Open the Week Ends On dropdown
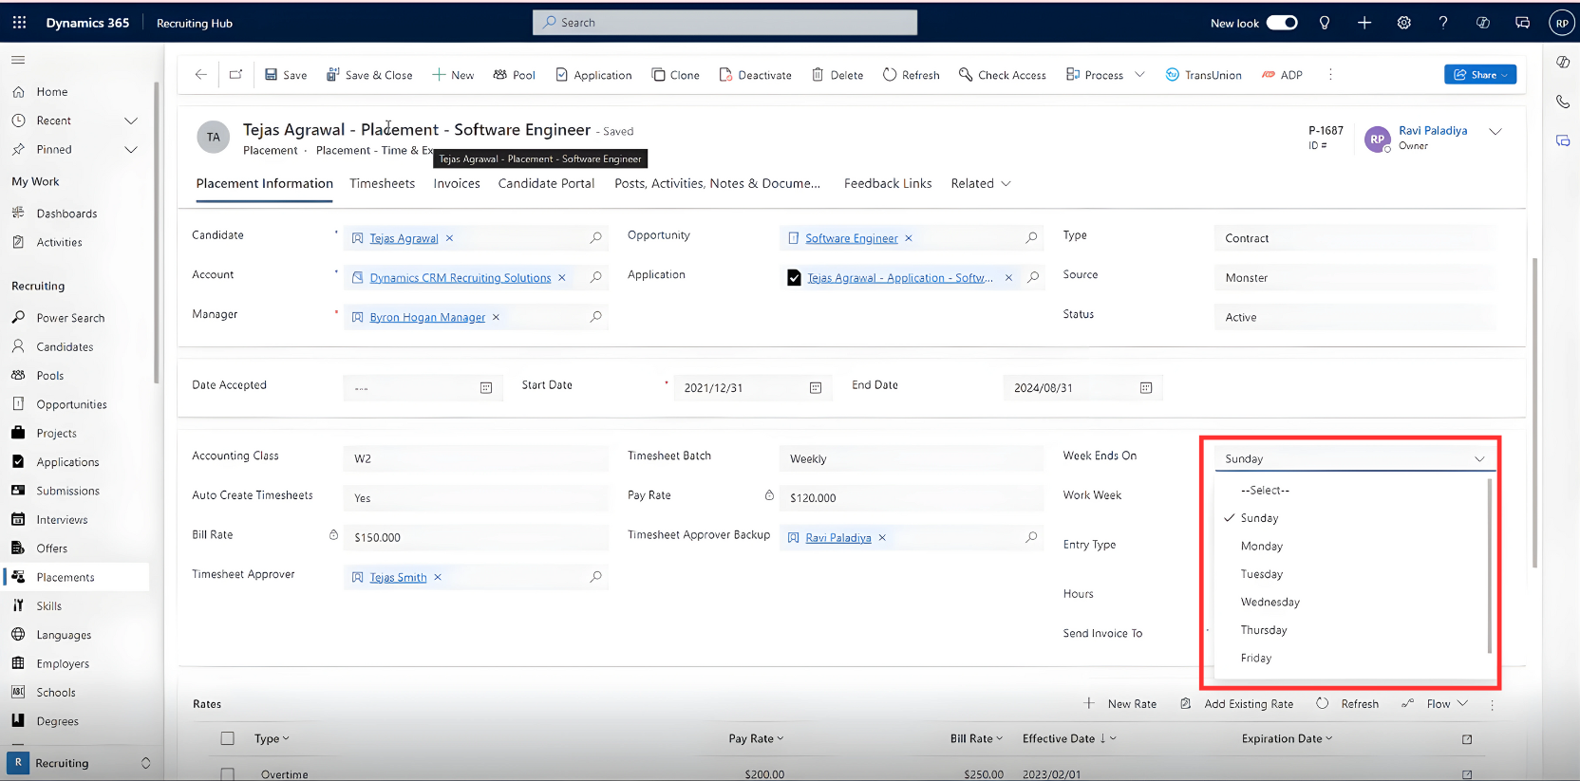 coord(1355,458)
